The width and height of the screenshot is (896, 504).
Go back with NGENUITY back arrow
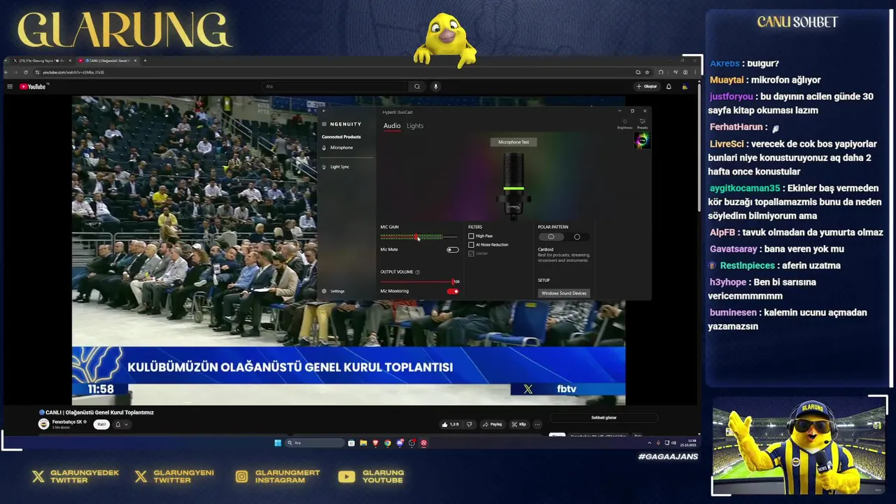coord(324,111)
